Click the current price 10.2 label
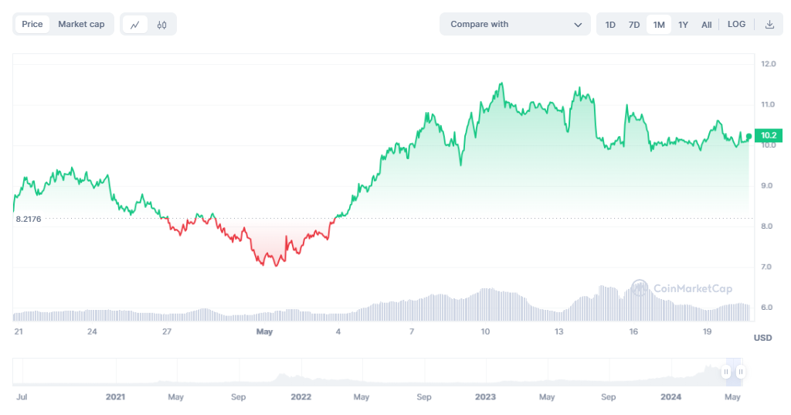This screenshot has width=791, height=415. tap(768, 135)
